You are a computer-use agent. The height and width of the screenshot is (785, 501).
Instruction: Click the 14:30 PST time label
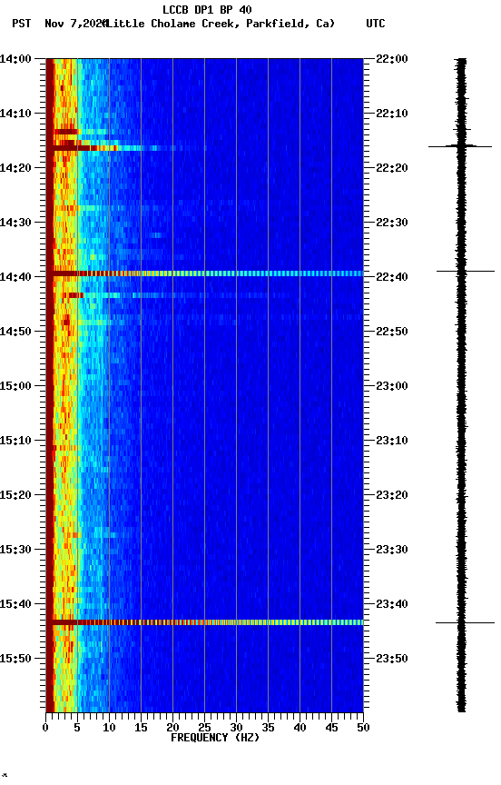pyautogui.click(x=15, y=223)
